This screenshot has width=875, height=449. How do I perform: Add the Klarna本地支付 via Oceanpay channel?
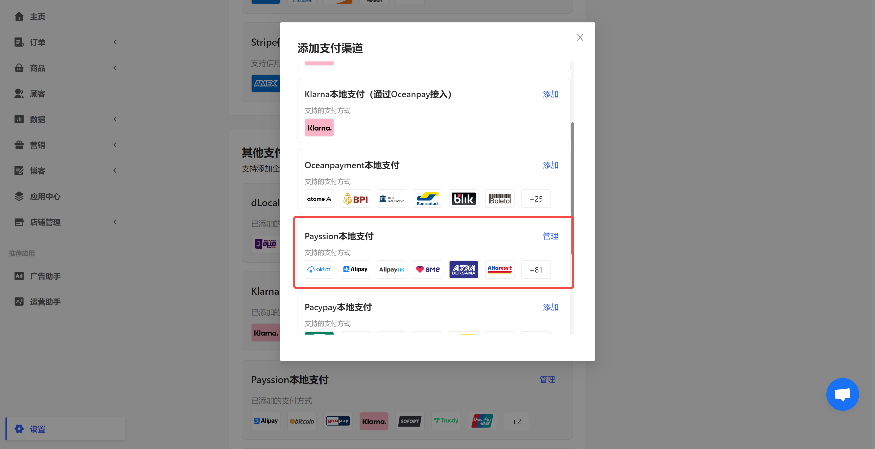(550, 94)
